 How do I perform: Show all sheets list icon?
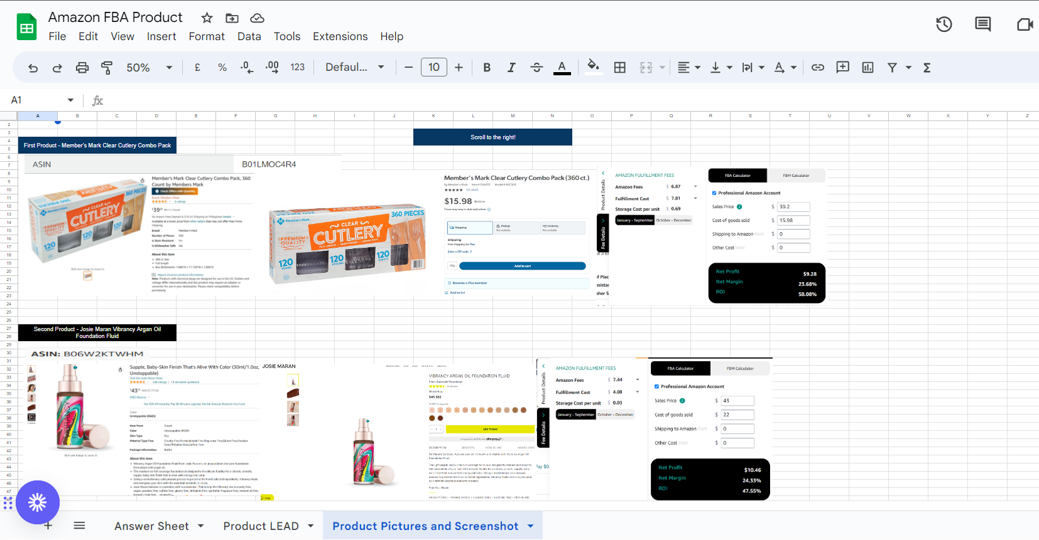pos(79,526)
